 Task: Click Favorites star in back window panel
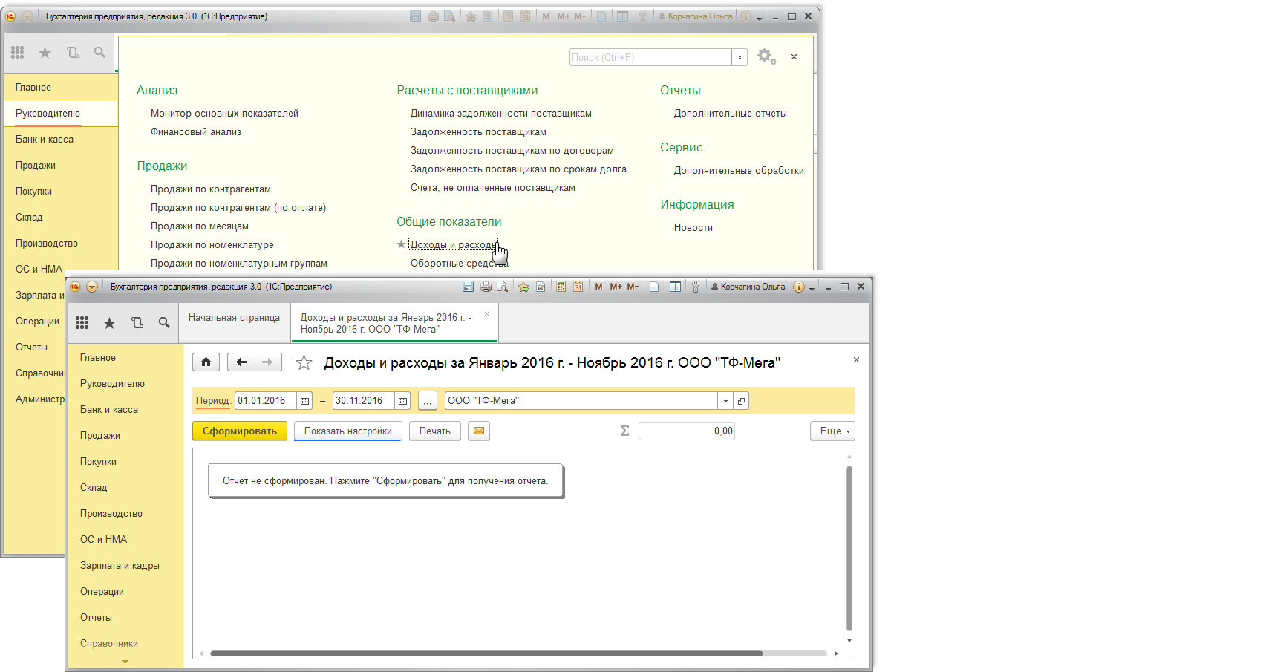click(x=45, y=52)
